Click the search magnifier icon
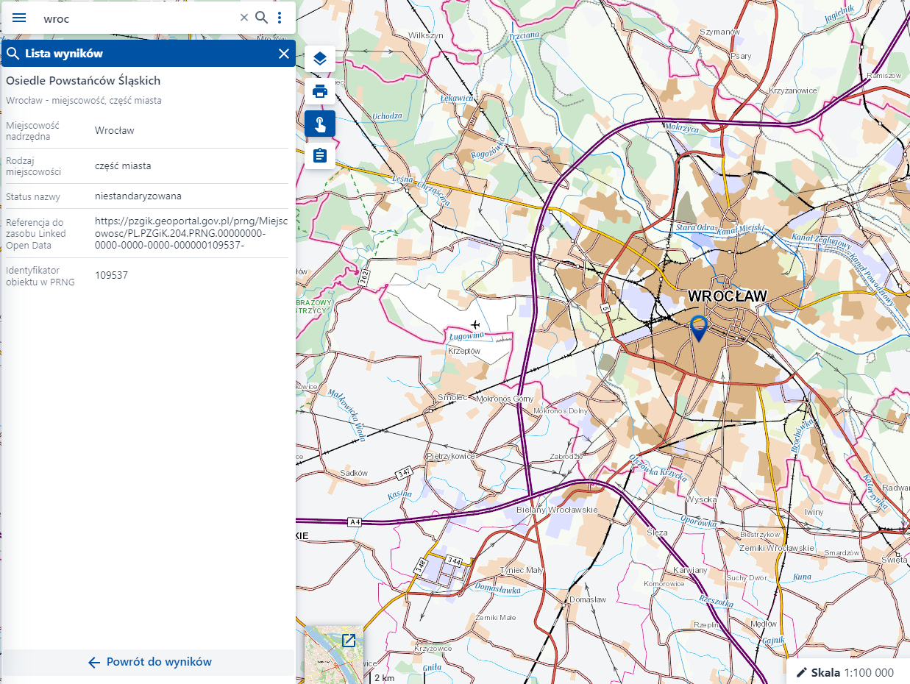 (261, 18)
